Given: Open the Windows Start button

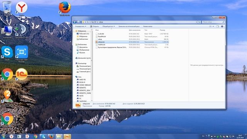Looking at the screenshot, I should tap(3, 136).
